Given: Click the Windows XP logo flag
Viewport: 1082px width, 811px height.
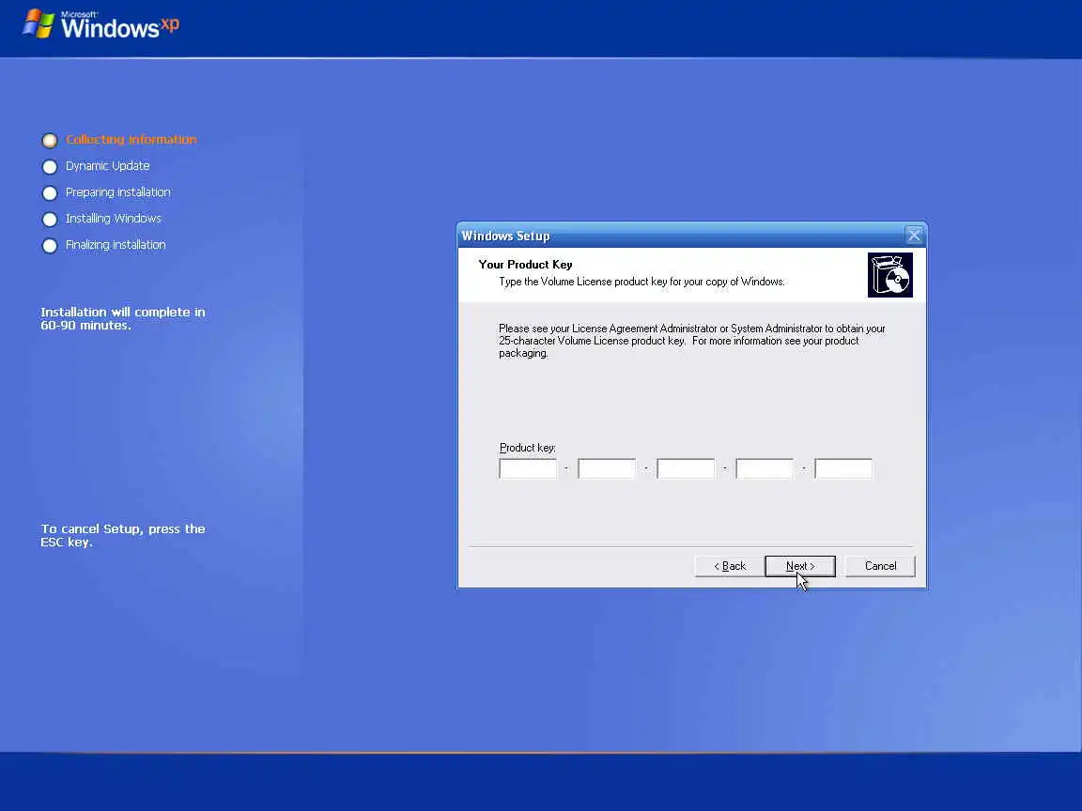Looking at the screenshot, I should tap(38, 23).
